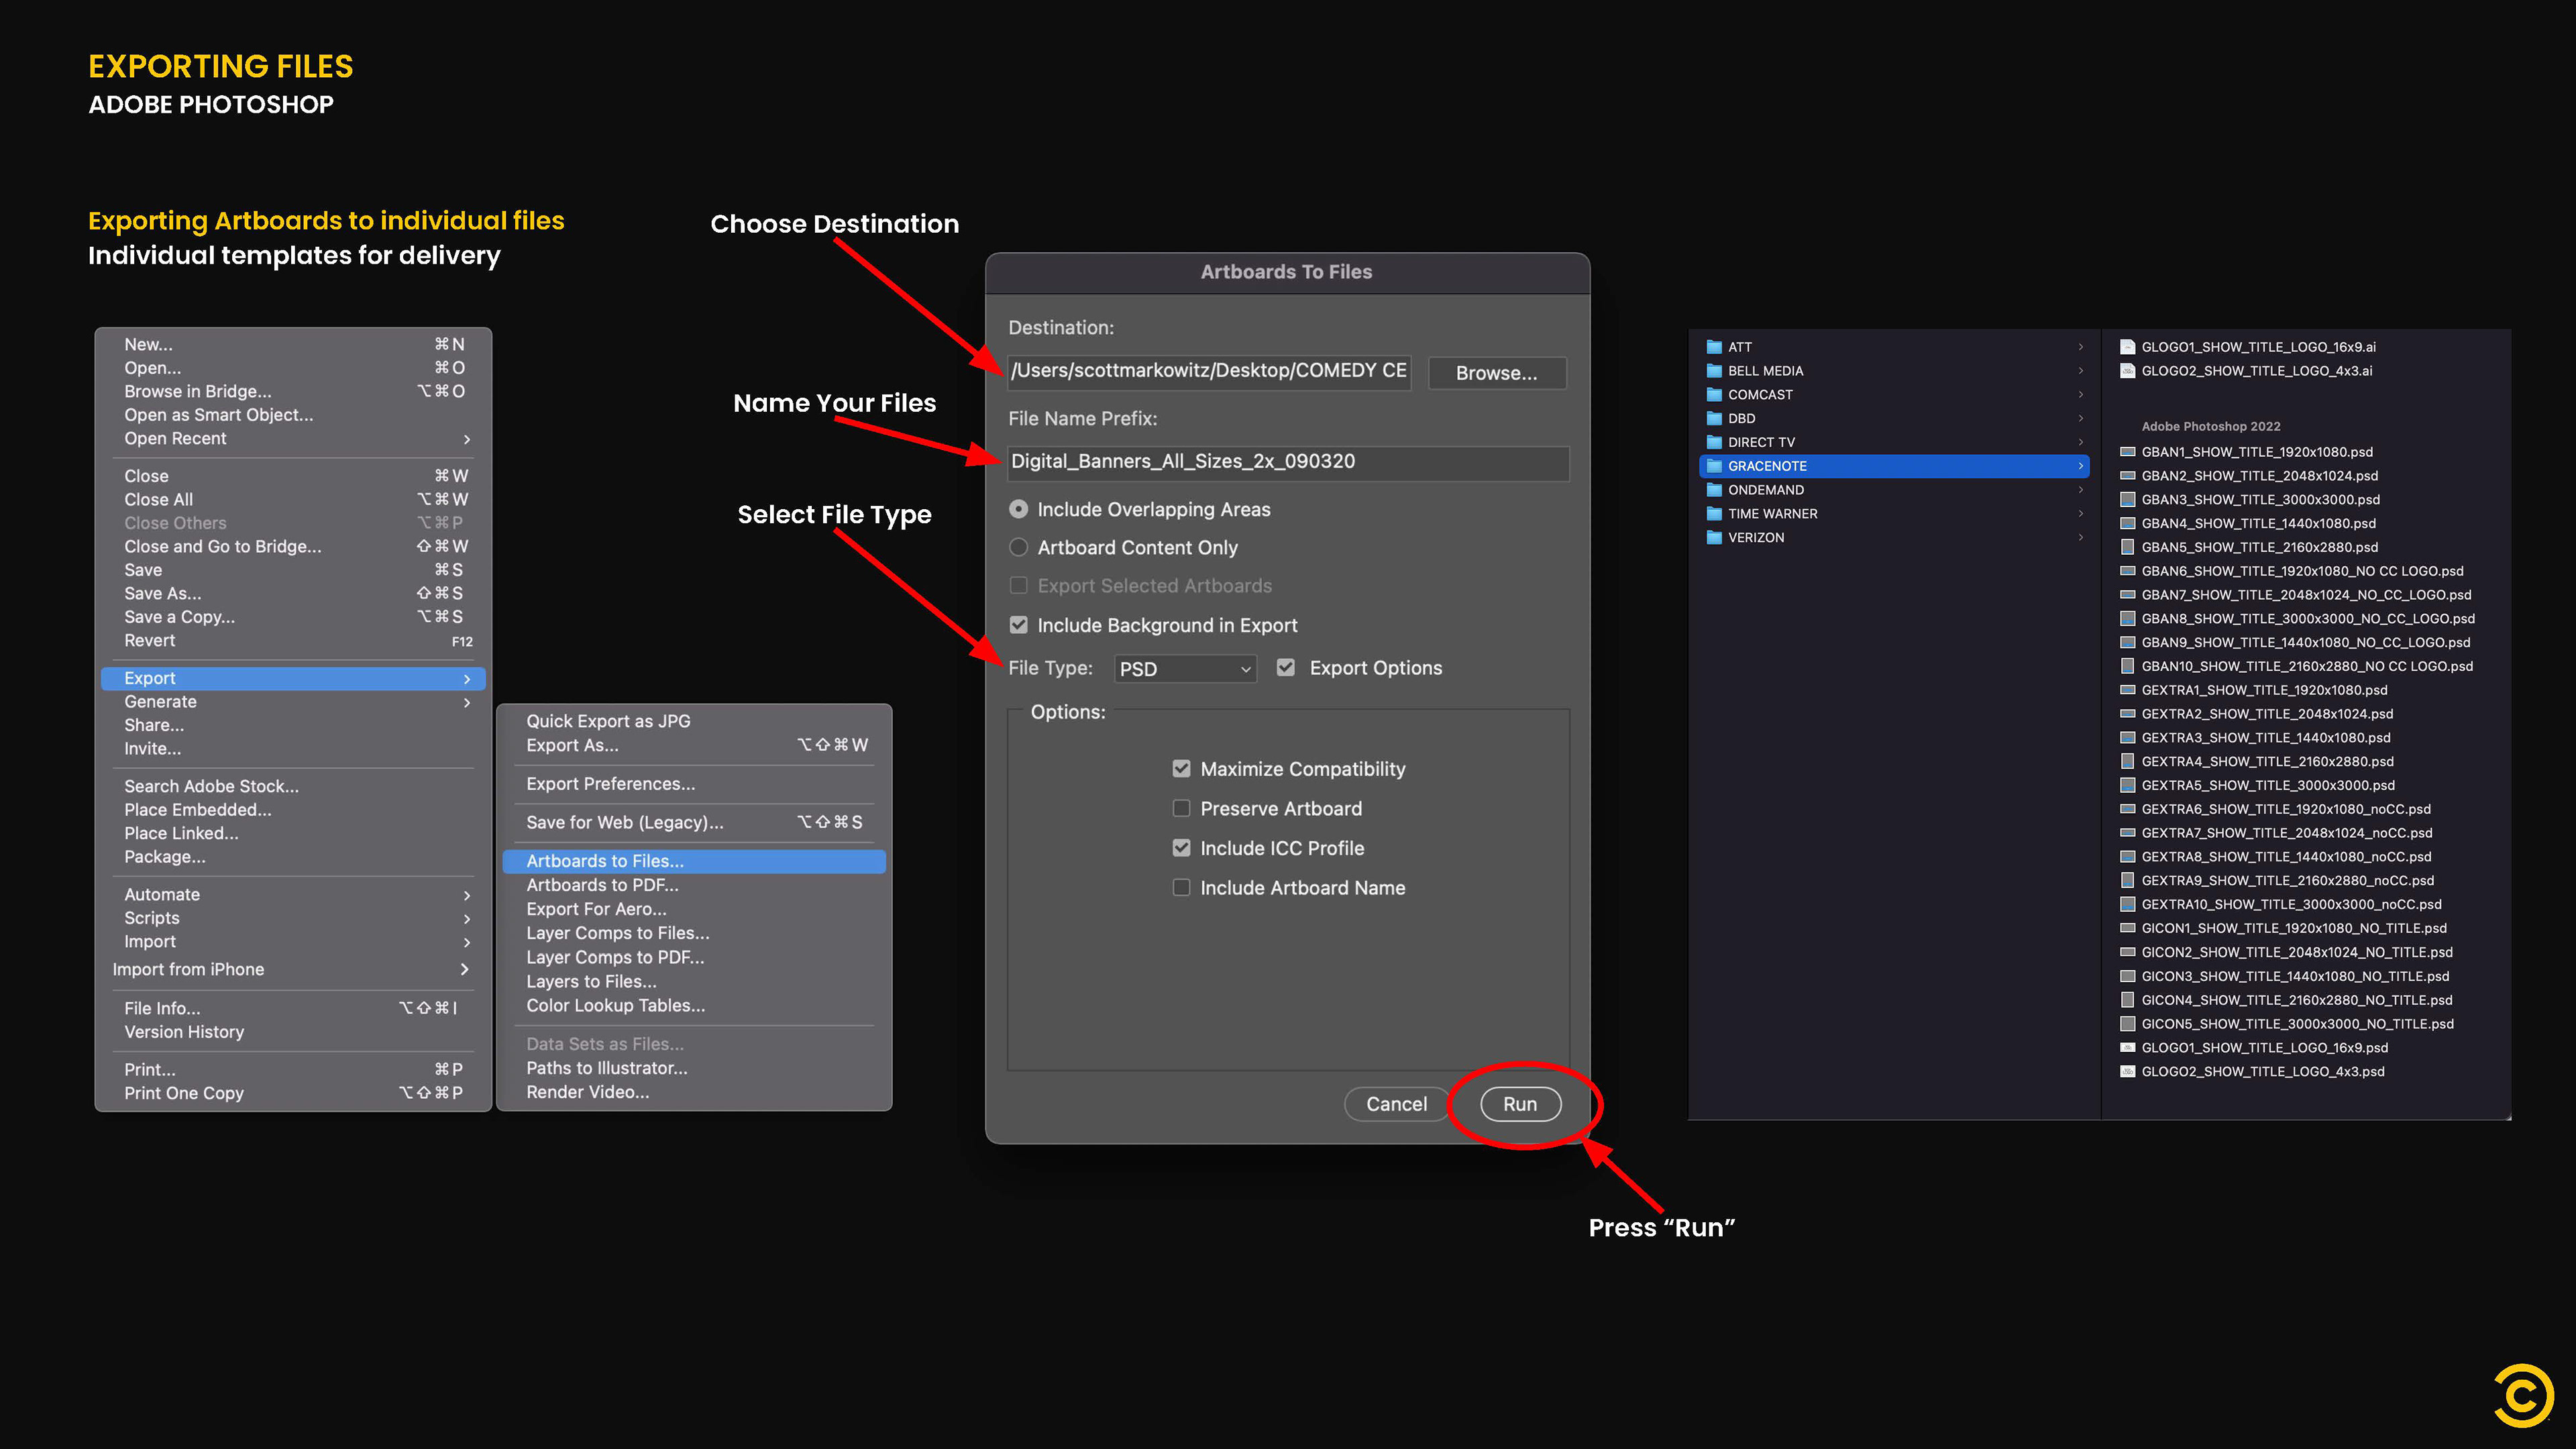Click GEXTRA1_SHOW_TITLE_1920x1080.psd file icon
The width and height of the screenshot is (2576, 1449).
tap(2128, 690)
